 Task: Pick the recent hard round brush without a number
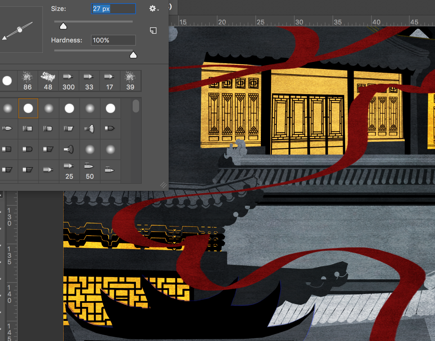[7, 81]
